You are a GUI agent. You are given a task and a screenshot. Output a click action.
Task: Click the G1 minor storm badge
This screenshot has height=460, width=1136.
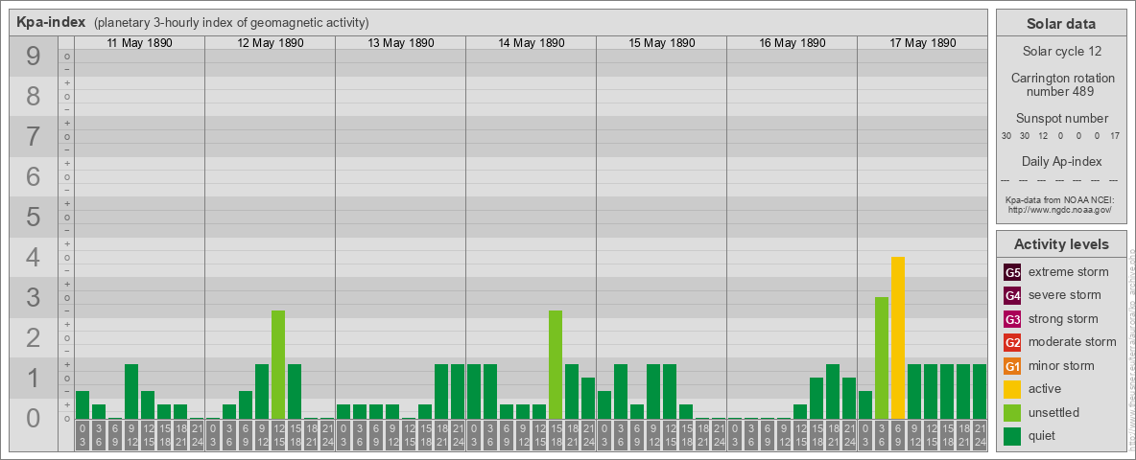[x=1012, y=365]
